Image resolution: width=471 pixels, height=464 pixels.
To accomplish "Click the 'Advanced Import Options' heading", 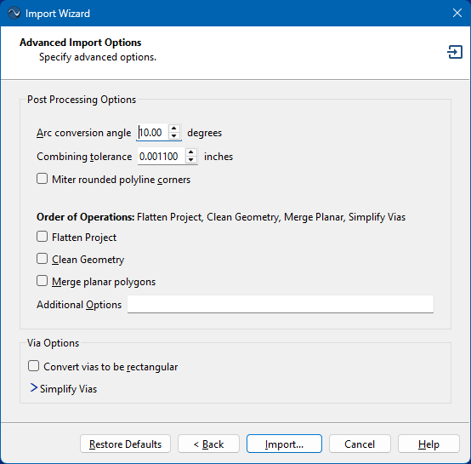I will pyautogui.click(x=81, y=43).
